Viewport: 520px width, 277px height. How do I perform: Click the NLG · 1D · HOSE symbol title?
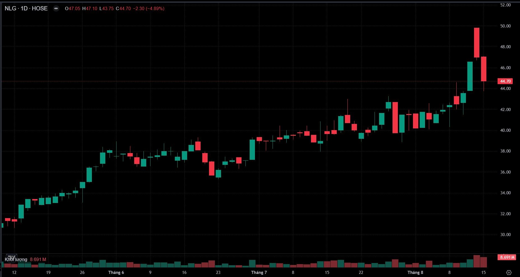click(26, 8)
